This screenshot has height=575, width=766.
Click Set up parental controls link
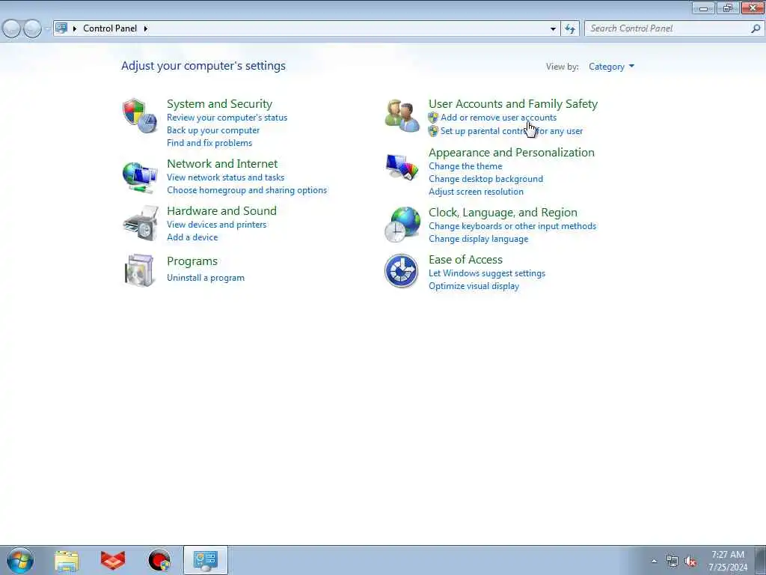(512, 131)
